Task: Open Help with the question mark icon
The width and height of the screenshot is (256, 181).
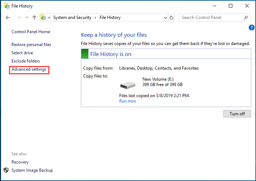Action: pyautogui.click(x=252, y=27)
